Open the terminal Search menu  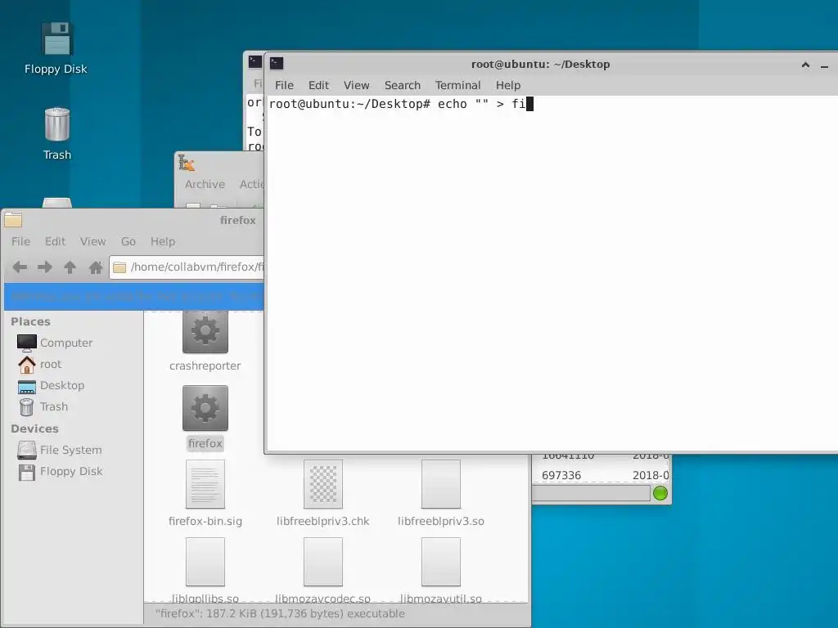coord(403,85)
